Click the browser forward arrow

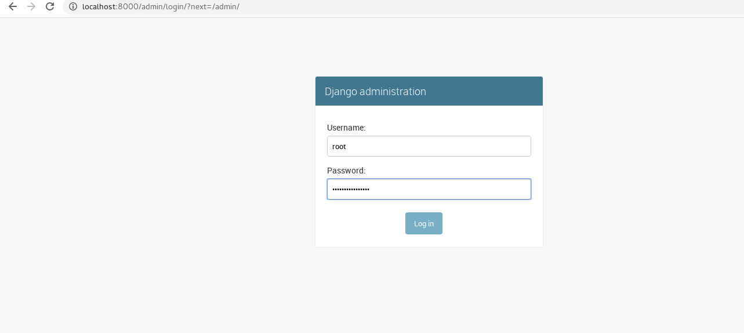click(x=31, y=6)
